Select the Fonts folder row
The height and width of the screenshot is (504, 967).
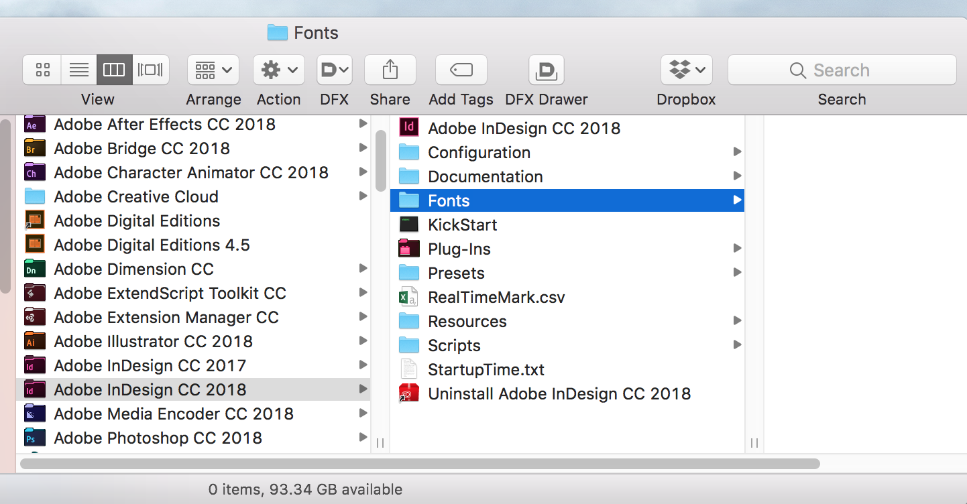tap(567, 200)
